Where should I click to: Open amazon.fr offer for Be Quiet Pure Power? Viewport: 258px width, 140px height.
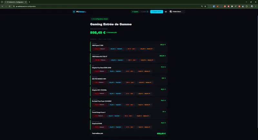click(144, 105)
